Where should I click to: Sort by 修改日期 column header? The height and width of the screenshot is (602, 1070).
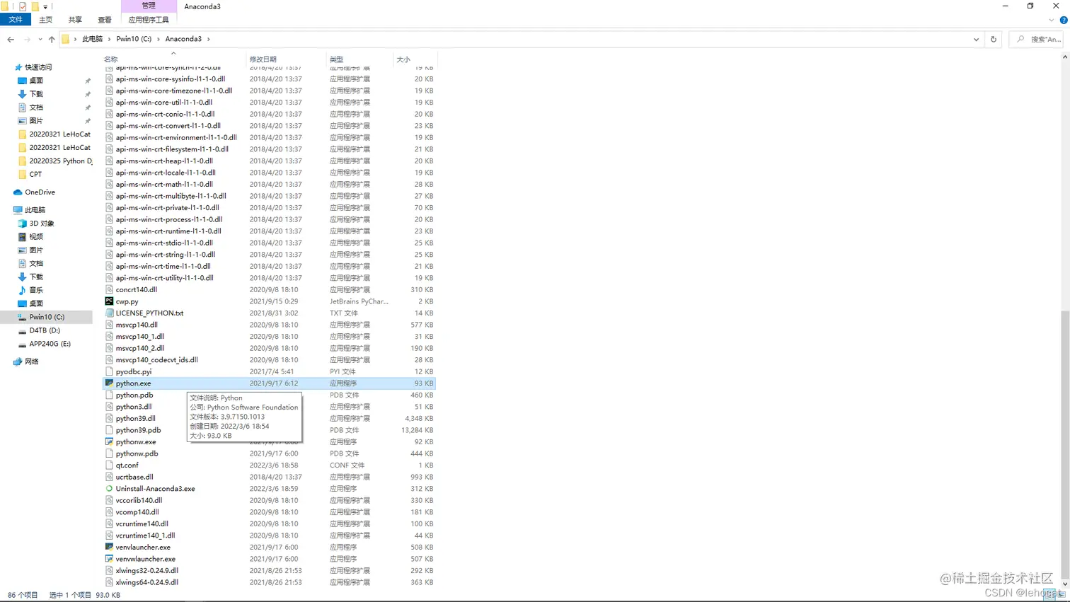coord(286,59)
